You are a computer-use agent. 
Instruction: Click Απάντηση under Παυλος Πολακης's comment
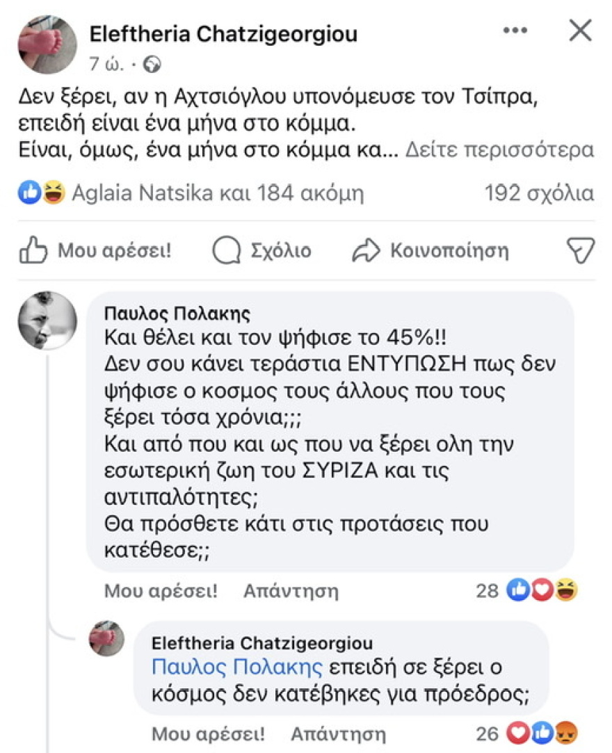(290, 591)
